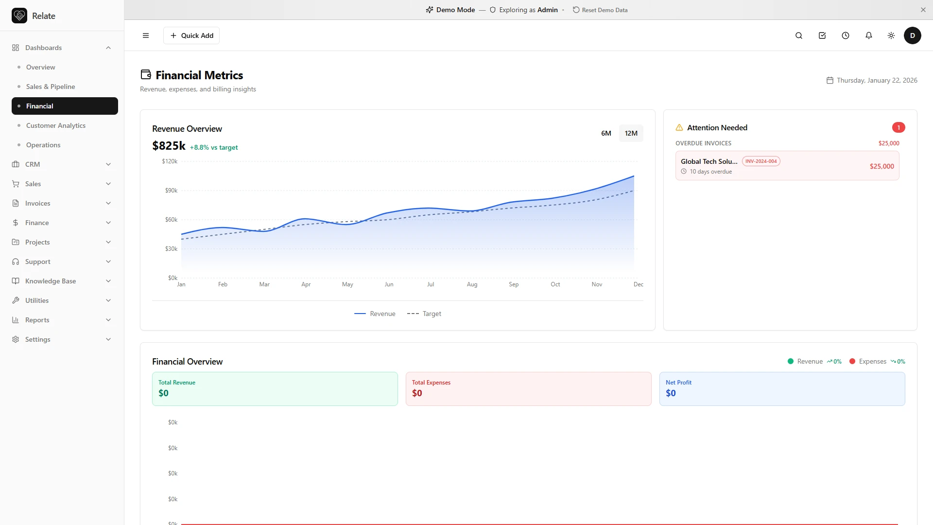Toggle the Revenue series in chart legend
This screenshot has width=933, height=525.
click(375, 314)
